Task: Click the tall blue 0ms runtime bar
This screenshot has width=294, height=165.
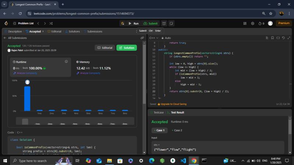Action: (27, 98)
